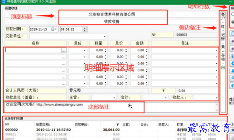The height and width of the screenshot is (140, 234).
Task: Select saved receipt 000001
Action: 10,135
